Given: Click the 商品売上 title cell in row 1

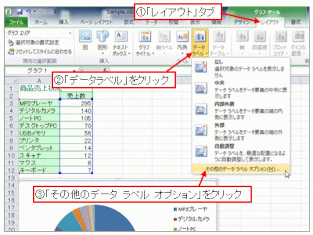Looking at the screenshot, I should click(x=40, y=89).
